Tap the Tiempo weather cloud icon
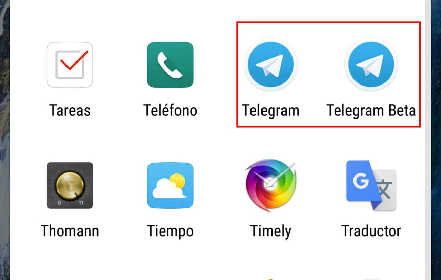This screenshot has height=280, width=441. pos(170,185)
